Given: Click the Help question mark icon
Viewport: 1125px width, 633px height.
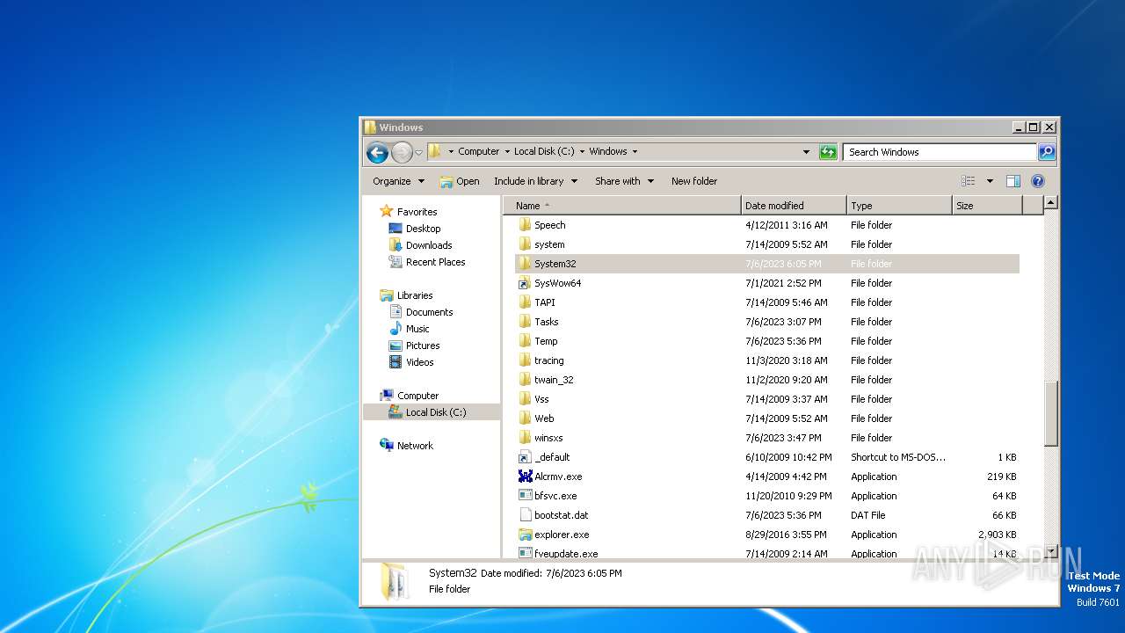Looking at the screenshot, I should pyautogui.click(x=1037, y=181).
